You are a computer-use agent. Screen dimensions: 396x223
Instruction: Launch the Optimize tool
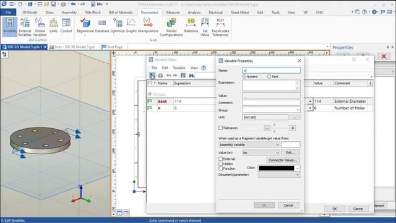click(118, 25)
